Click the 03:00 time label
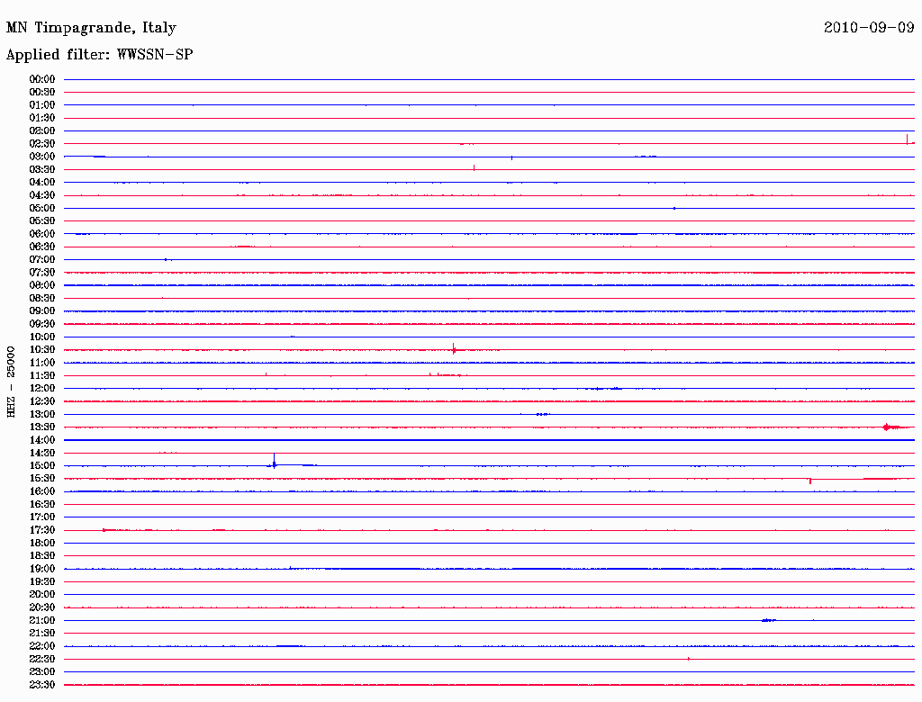 tap(42, 157)
